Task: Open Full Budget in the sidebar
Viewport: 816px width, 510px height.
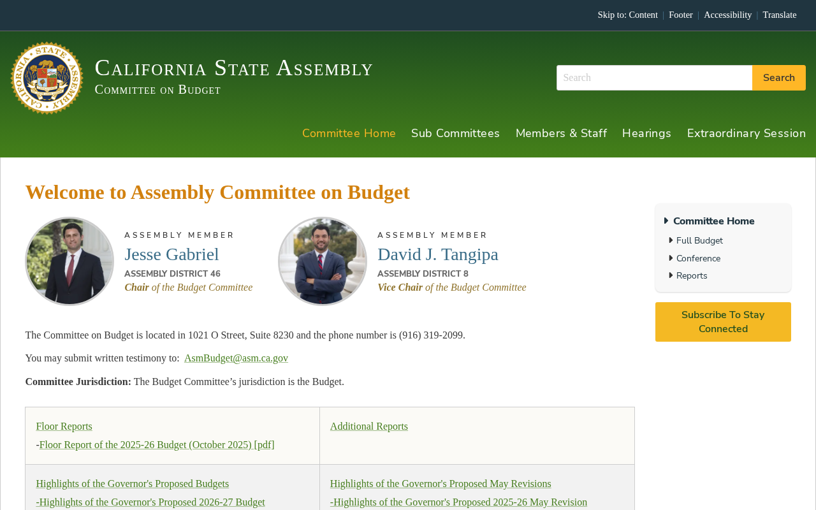Action: [699, 241]
